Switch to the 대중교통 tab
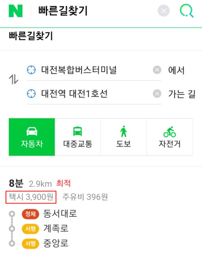This screenshot has width=203, height=258. pos(78,137)
